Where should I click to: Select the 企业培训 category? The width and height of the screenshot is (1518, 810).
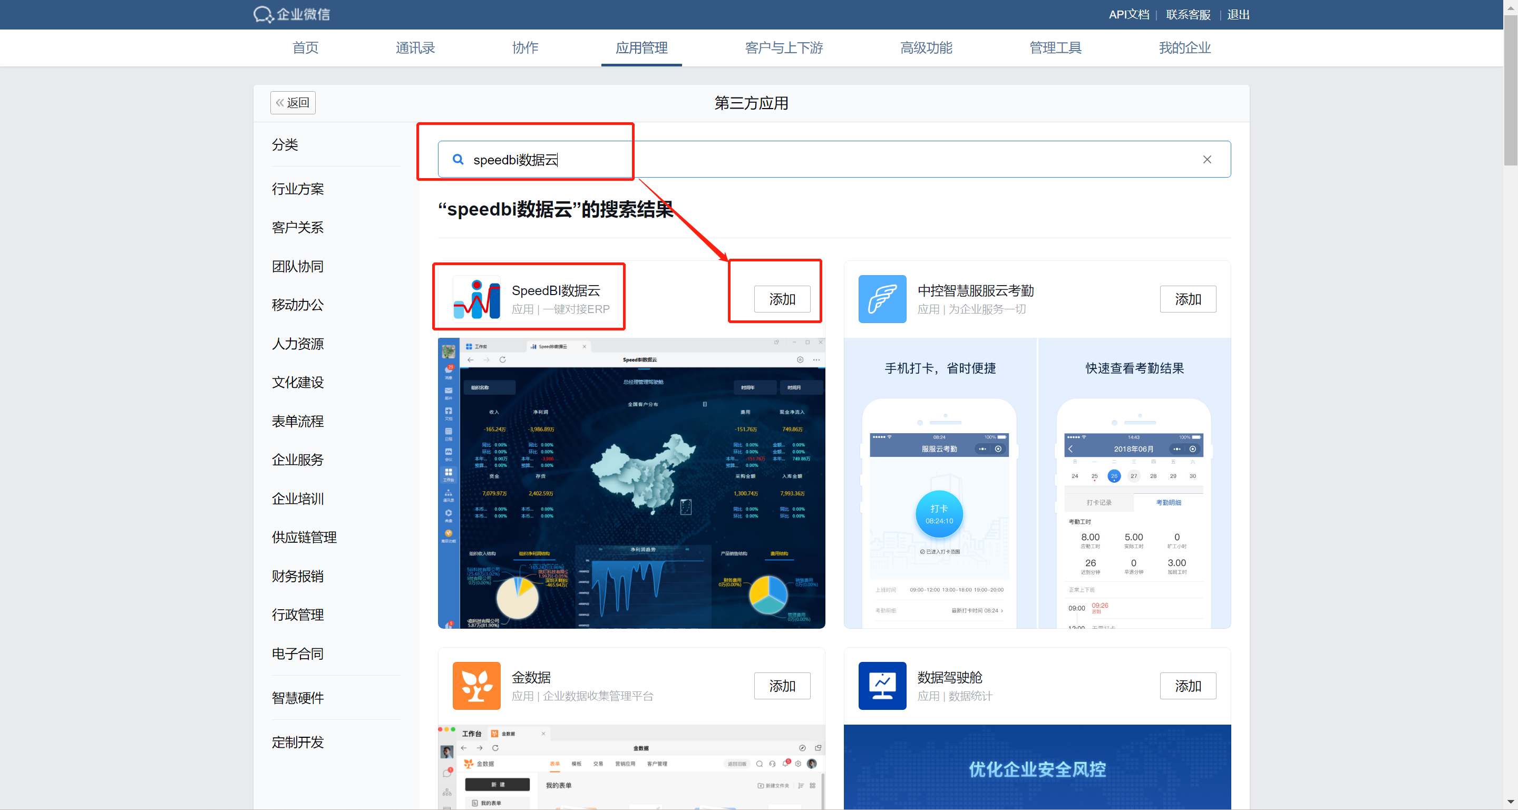point(298,499)
